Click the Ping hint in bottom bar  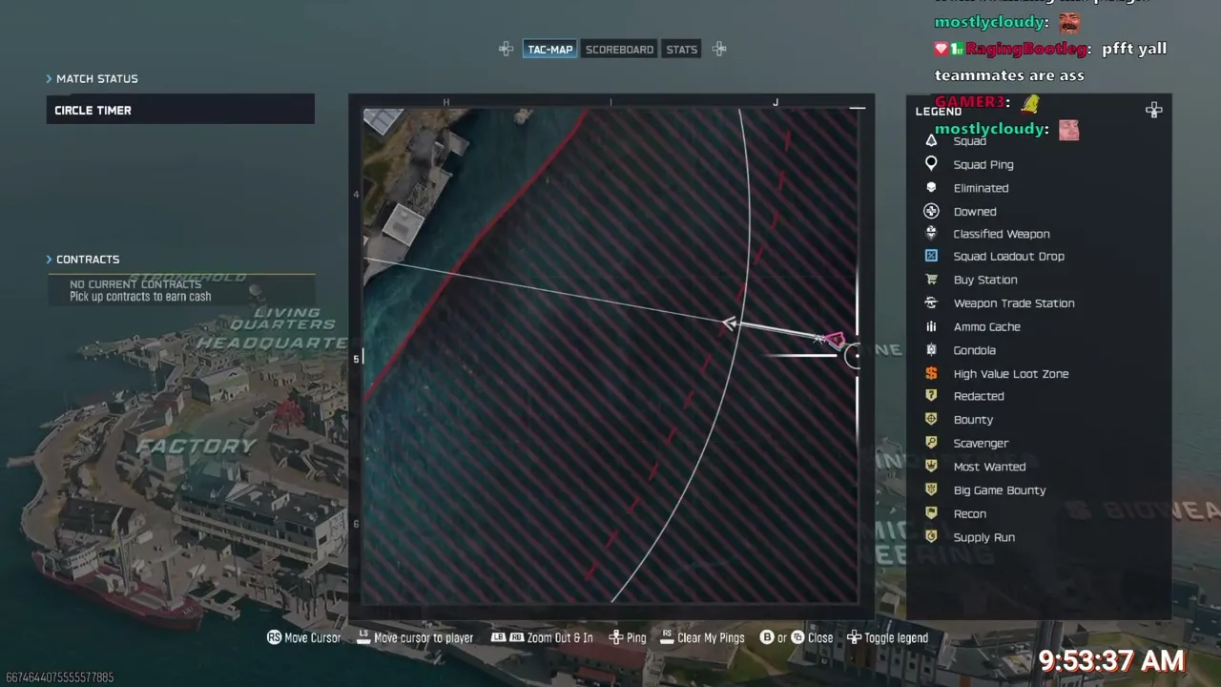628,637
